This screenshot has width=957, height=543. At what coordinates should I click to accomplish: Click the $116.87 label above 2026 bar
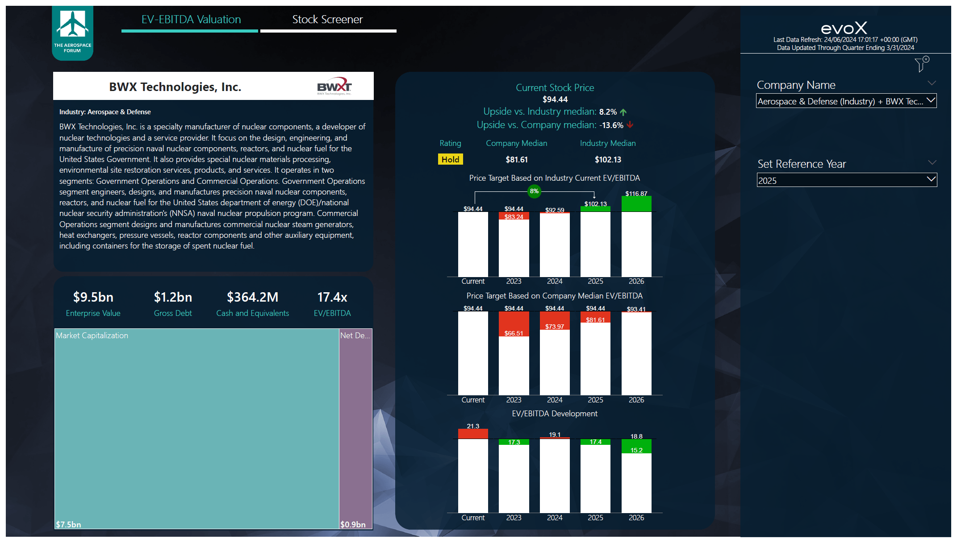[636, 194]
